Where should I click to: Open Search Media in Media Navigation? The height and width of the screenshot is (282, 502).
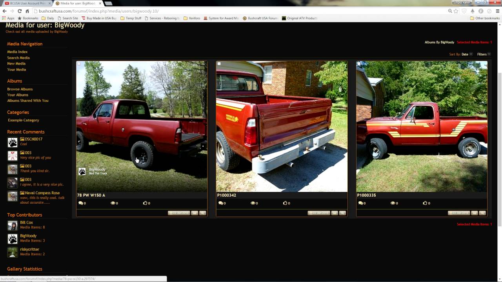click(x=18, y=58)
